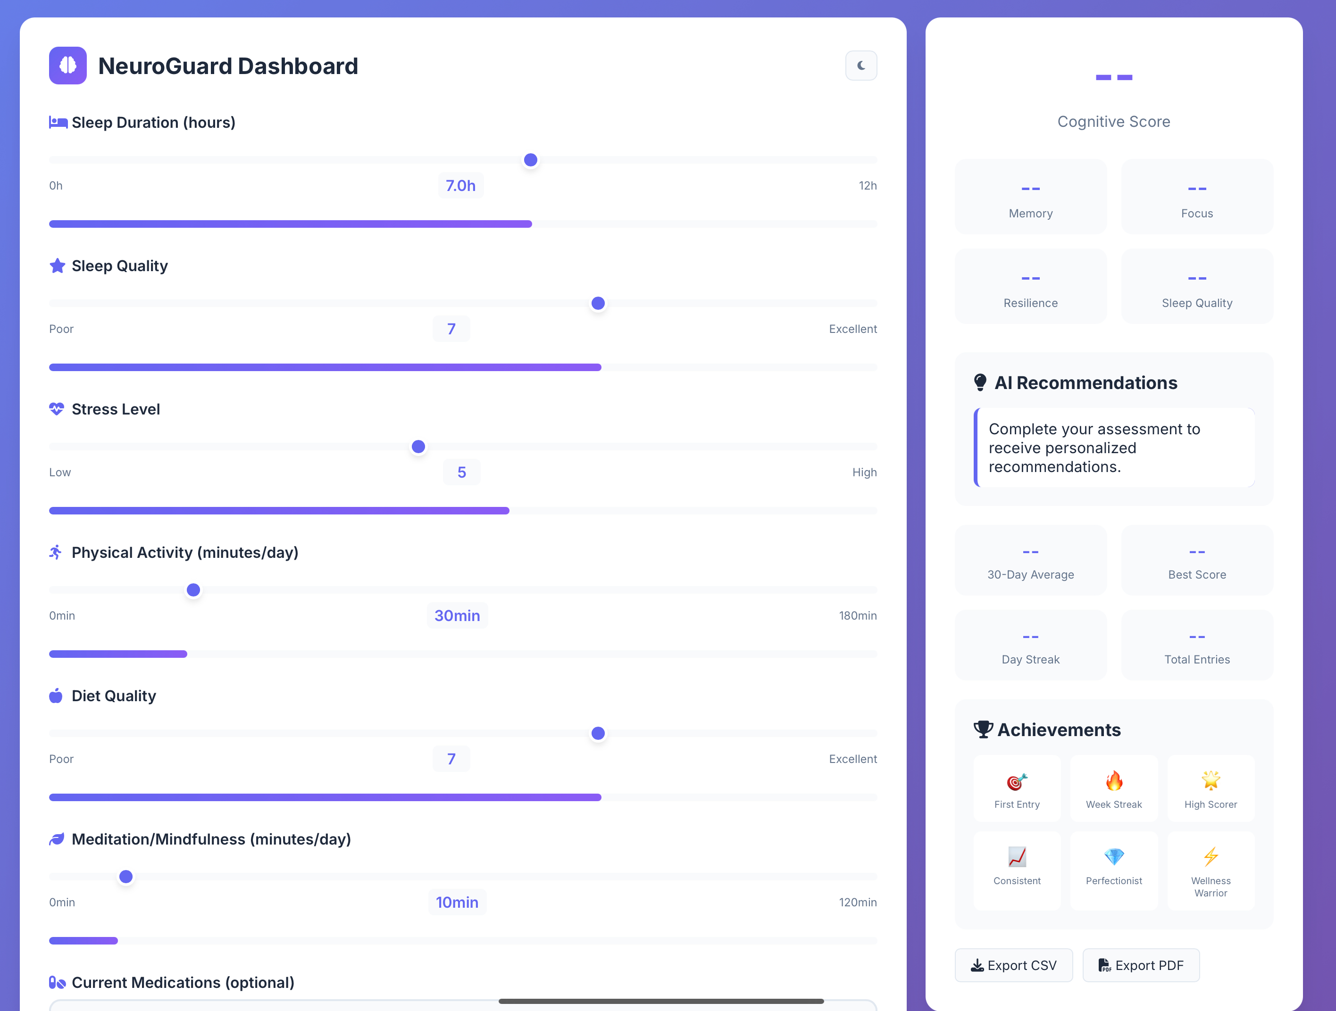Click the Achievements trophy icon
1336x1011 pixels.
pos(983,730)
